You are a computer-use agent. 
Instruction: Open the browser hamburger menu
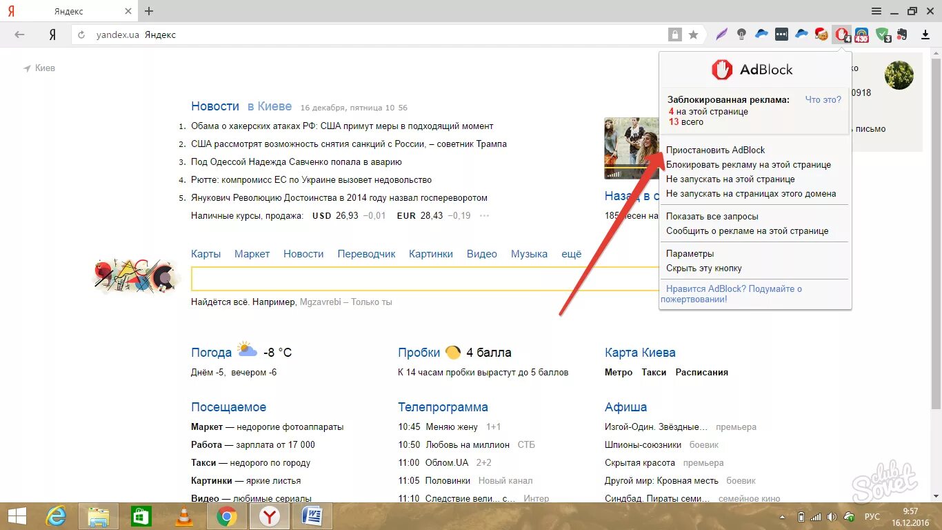tap(876, 11)
